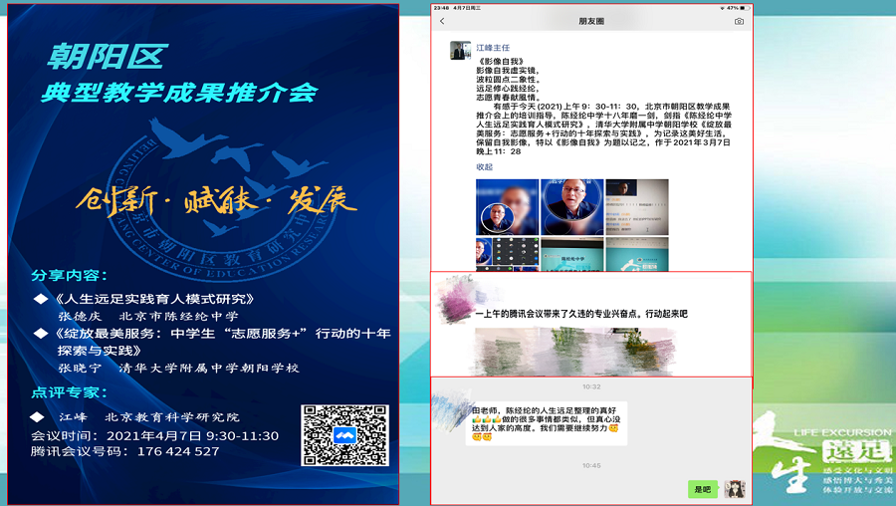Click poster title 典型教学成果推介会
This screenshot has height=506, width=896.
[x=179, y=93]
